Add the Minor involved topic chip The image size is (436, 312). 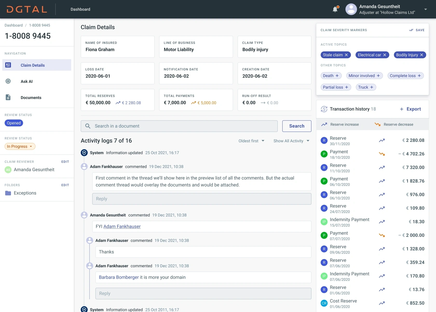[x=378, y=76]
